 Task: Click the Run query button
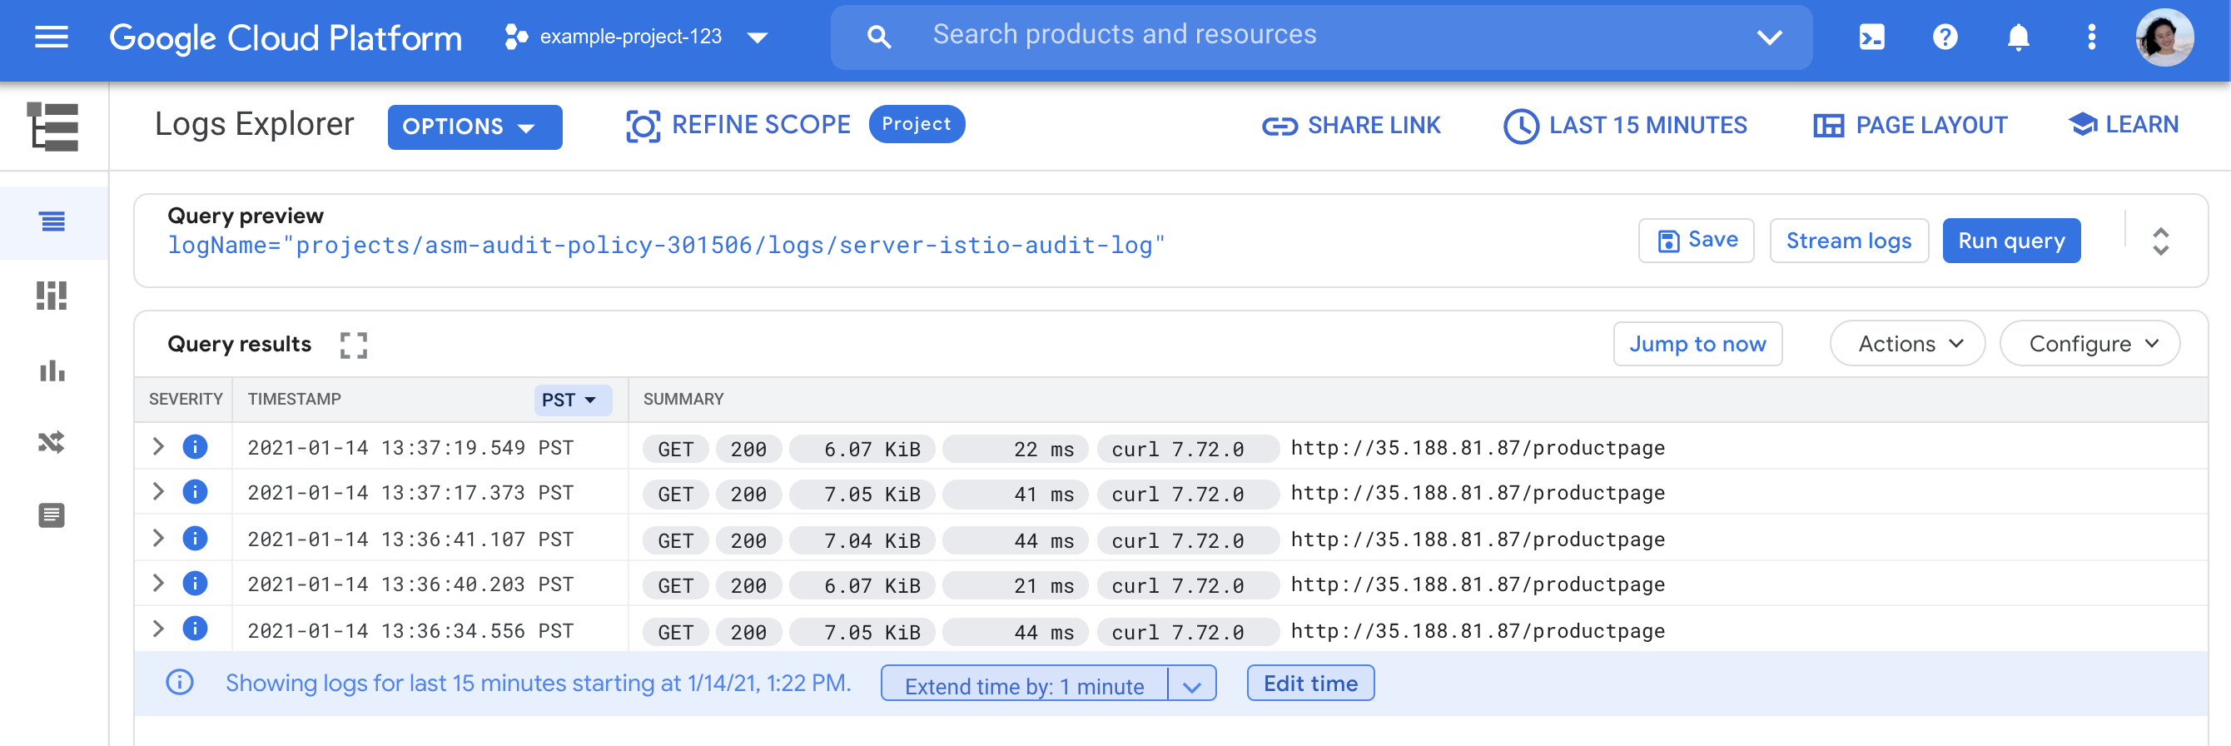point(2010,241)
